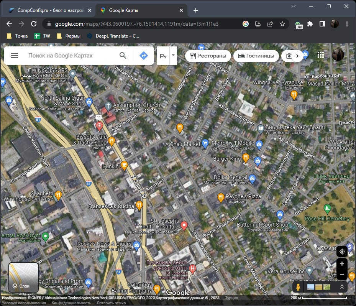Screen dimensions: 356x306
Task: Filter the map by Рестораны chip
Action: pos(208,56)
